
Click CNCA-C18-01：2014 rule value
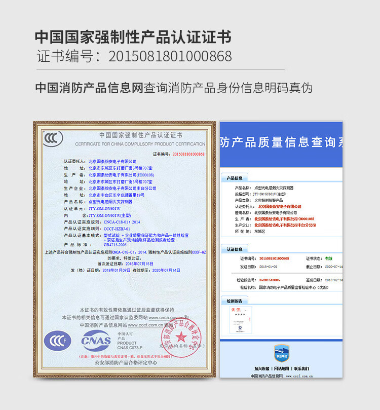tap(122, 222)
